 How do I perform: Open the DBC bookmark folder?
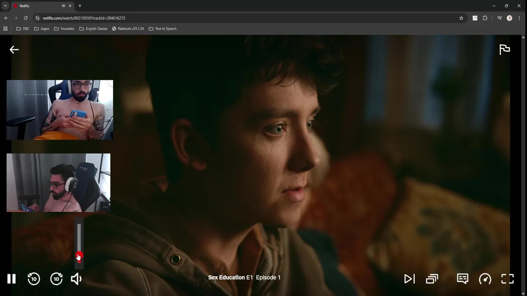point(23,29)
